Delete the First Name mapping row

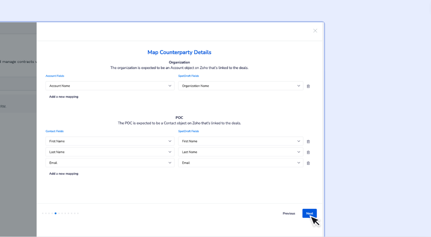pos(308,141)
